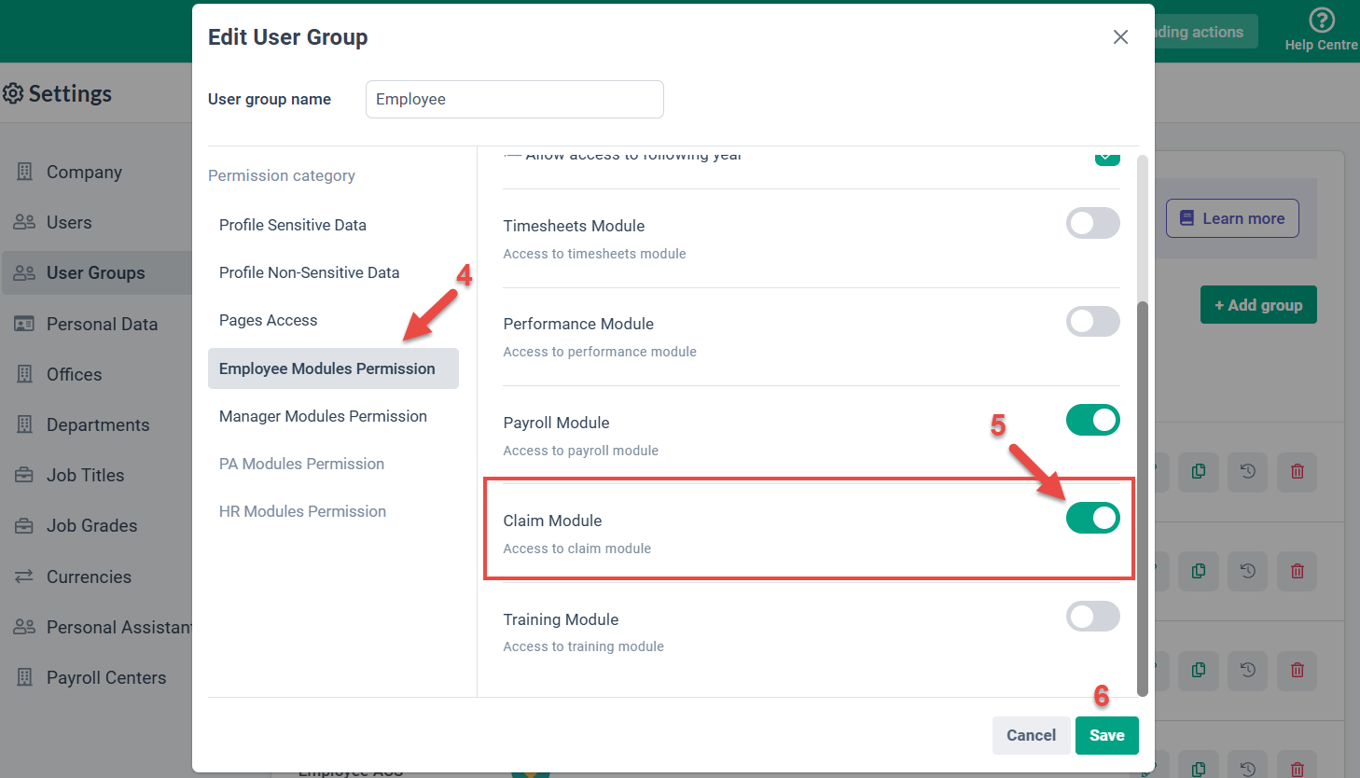Image resolution: width=1360 pixels, height=778 pixels.
Task: Disable the Claim Module toggle
Action: (1092, 518)
